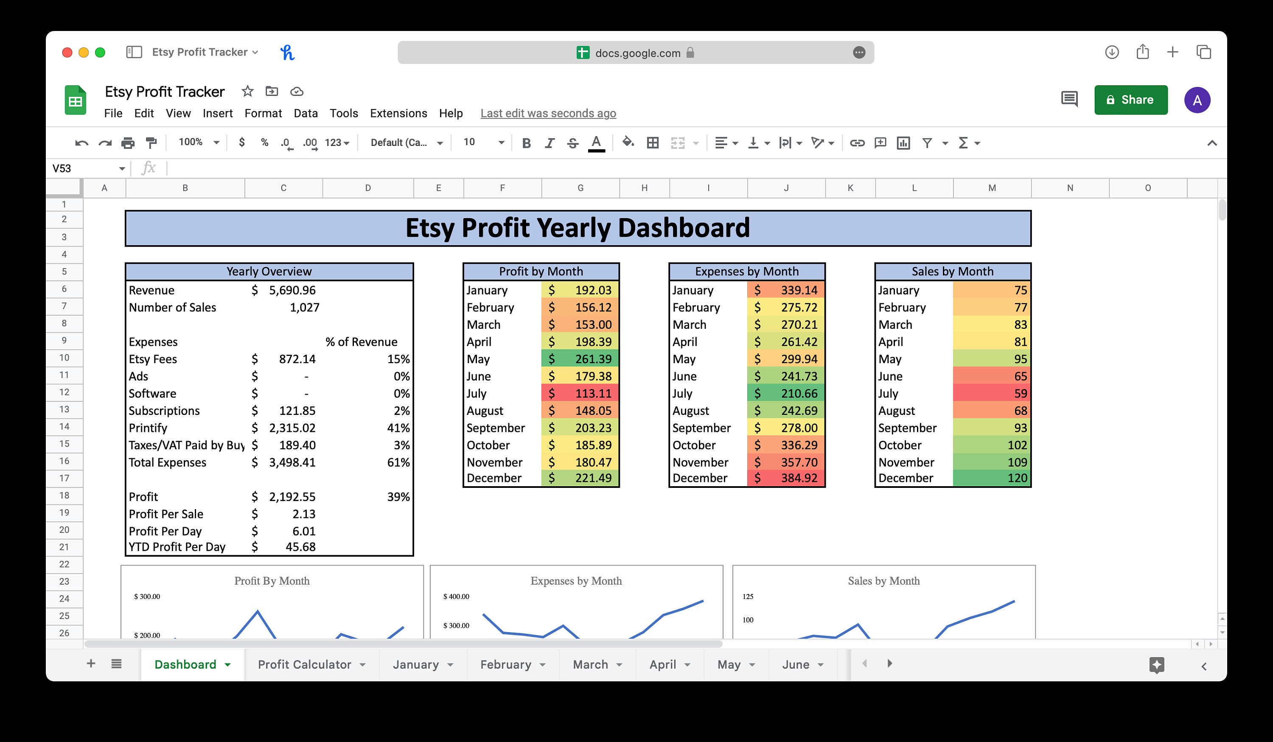
Task: Open the text color picker
Action: point(596,143)
